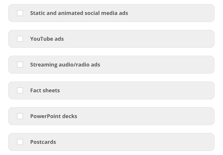This screenshot has height=155, width=223.
Task: Click the 'Fact sheets' label text
Action: point(45,91)
